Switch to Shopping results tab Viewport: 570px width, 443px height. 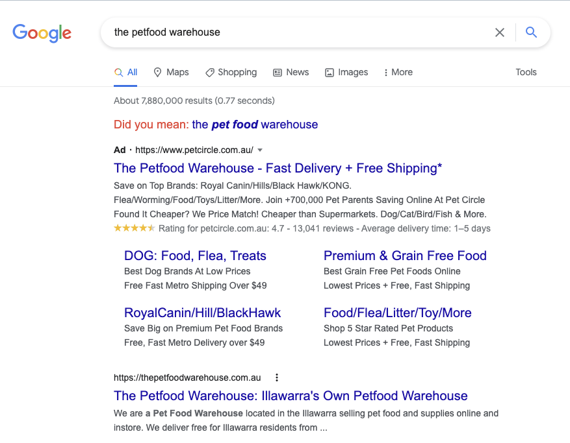pos(231,72)
